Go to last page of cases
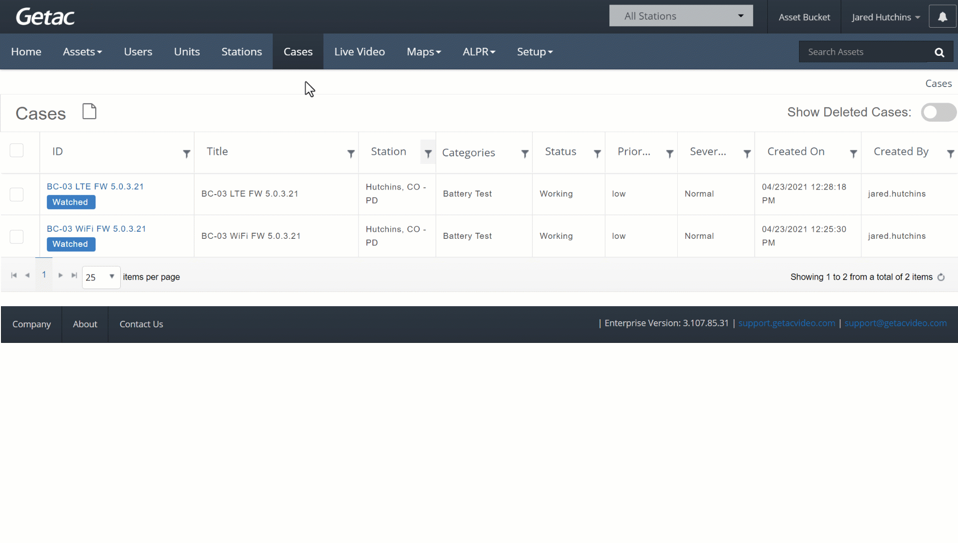 tap(74, 275)
